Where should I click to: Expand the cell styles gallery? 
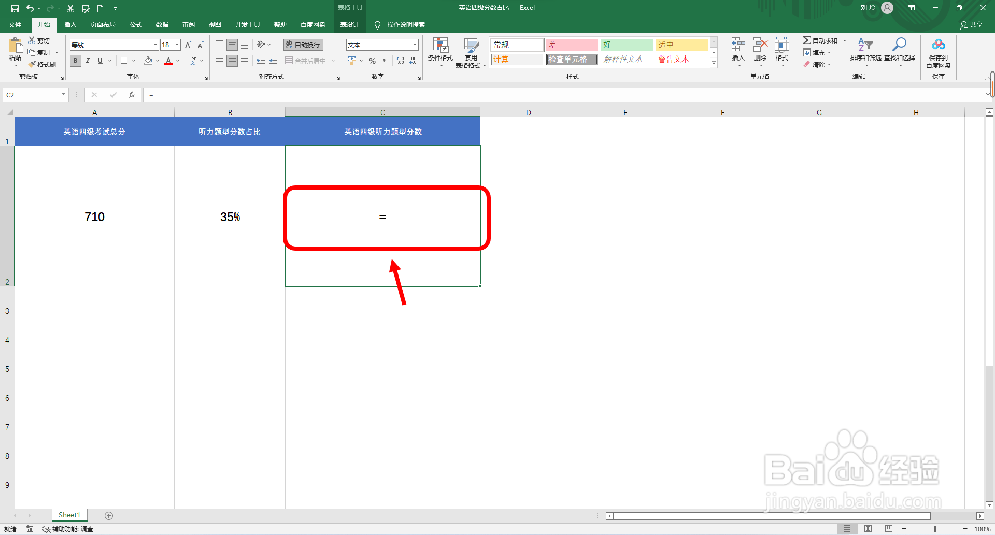pos(714,63)
